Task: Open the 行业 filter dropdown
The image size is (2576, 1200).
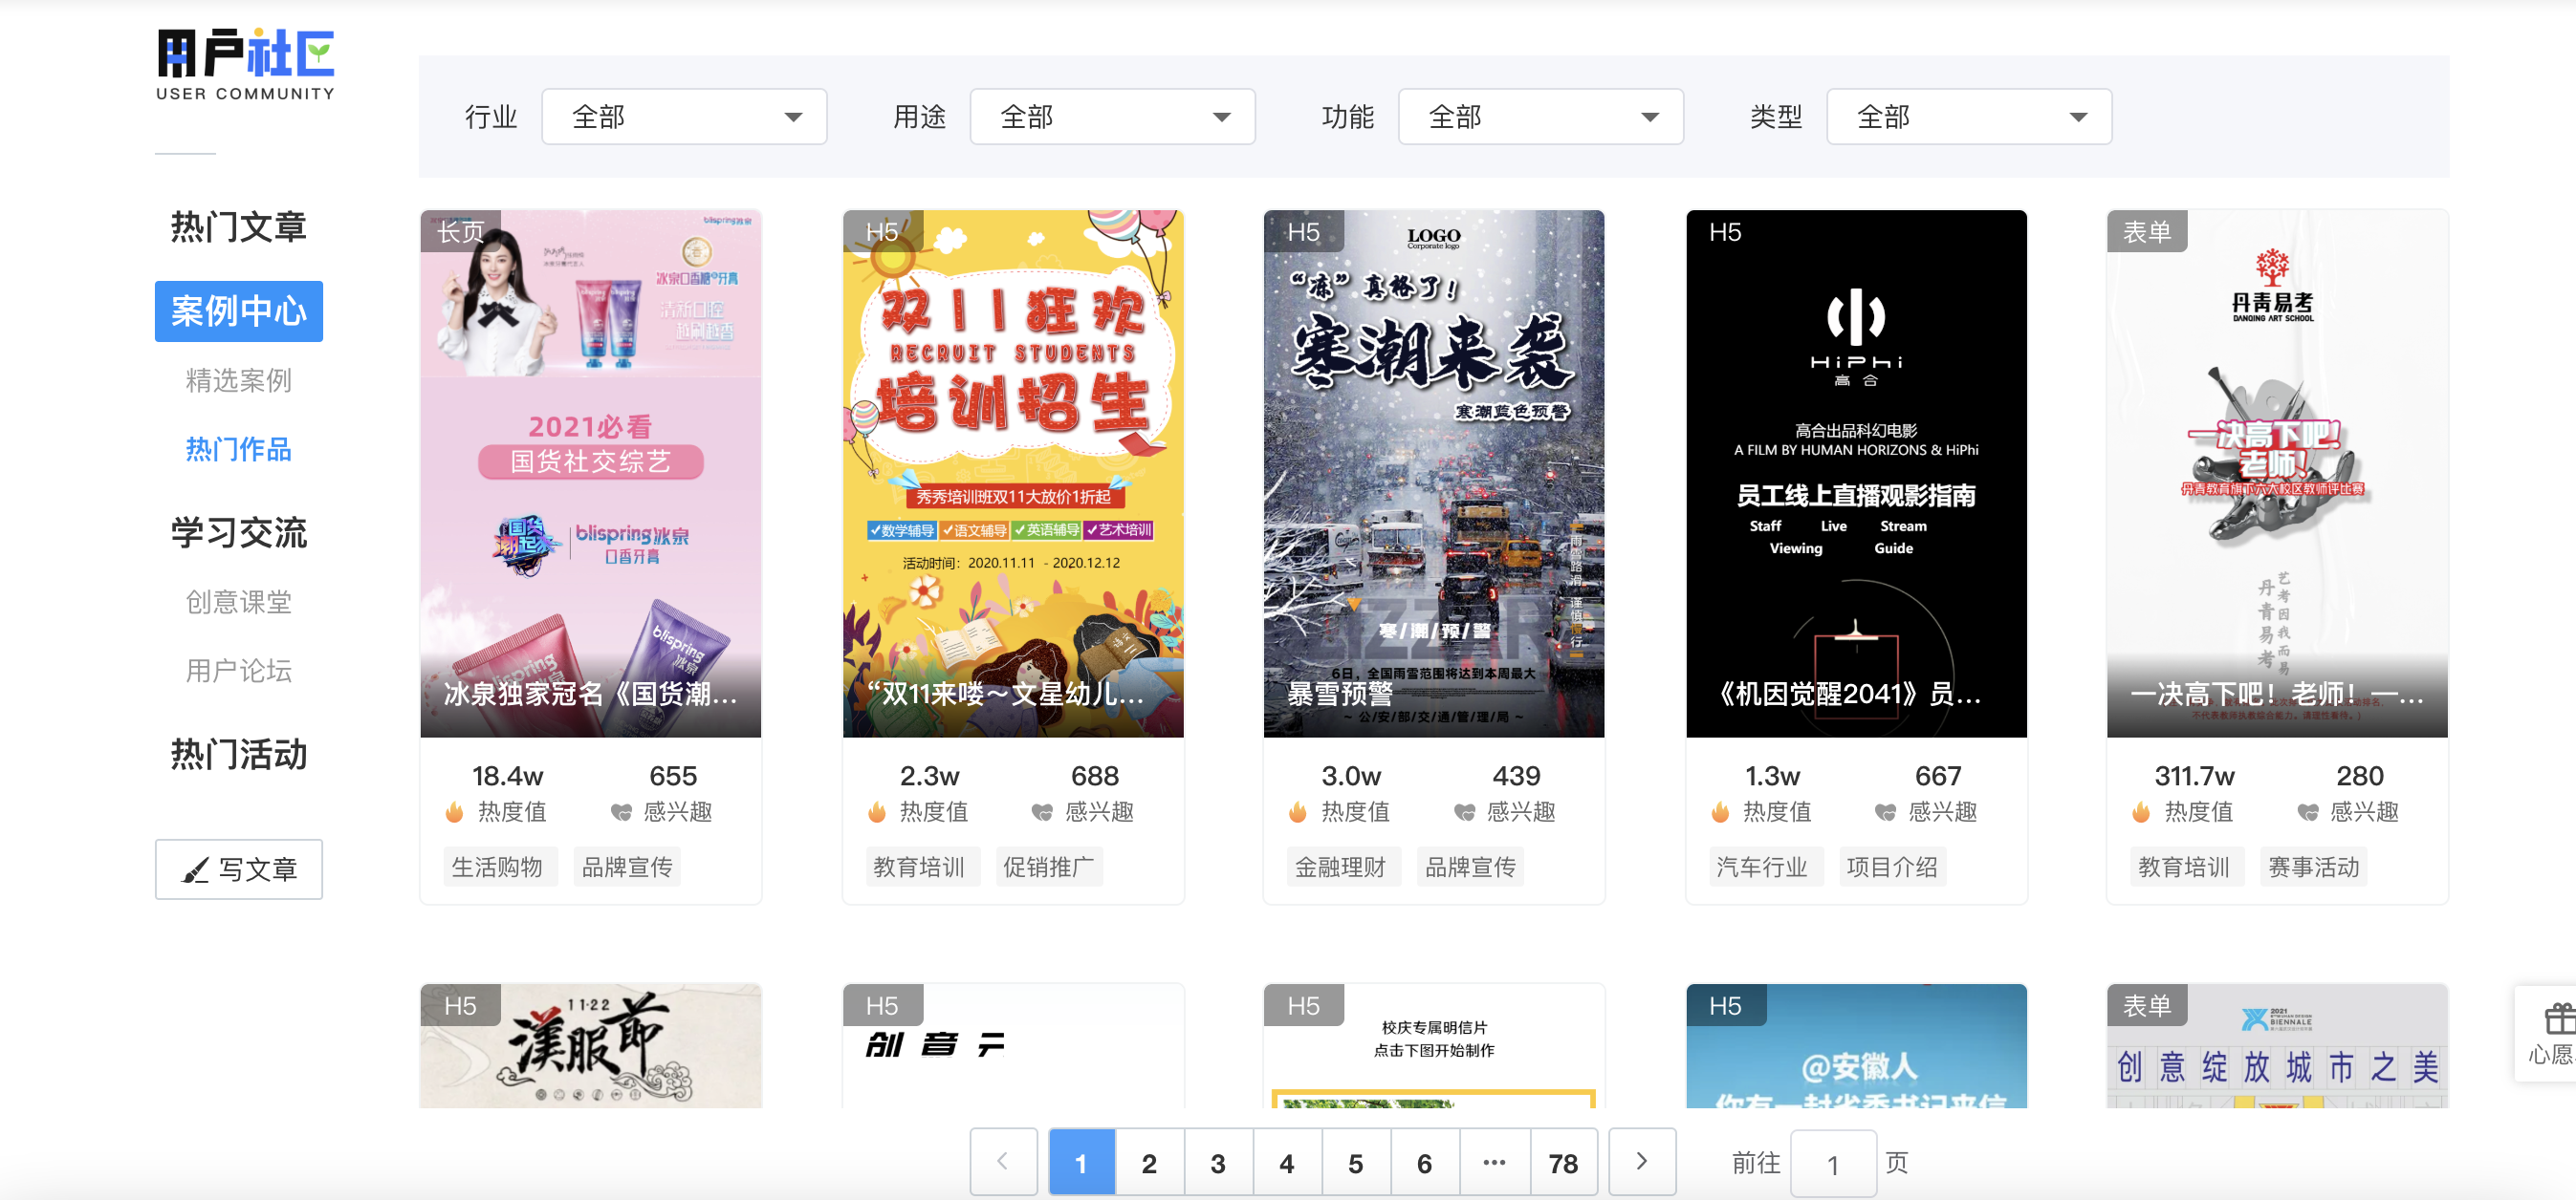Action: point(683,116)
